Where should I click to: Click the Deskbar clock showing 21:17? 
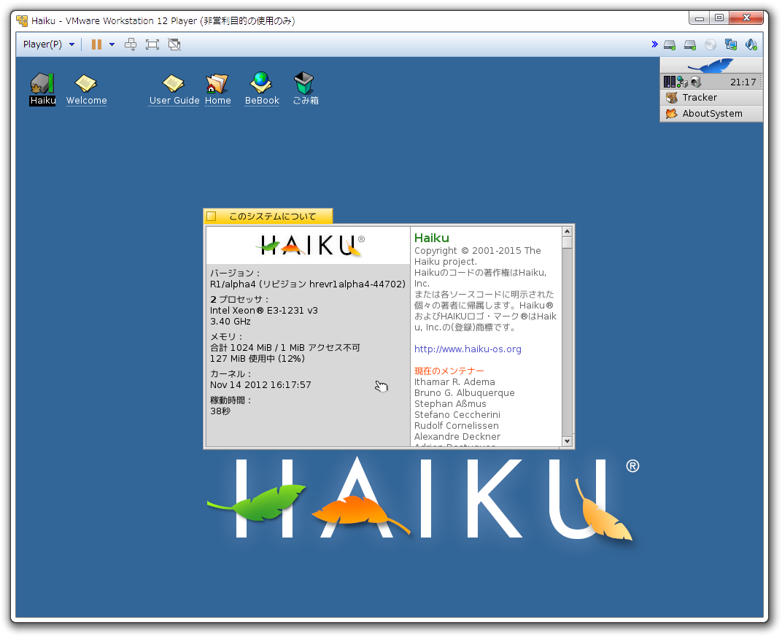click(743, 82)
